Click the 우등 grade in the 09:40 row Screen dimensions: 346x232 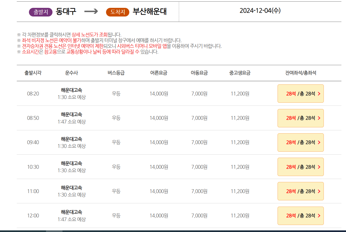(116, 142)
